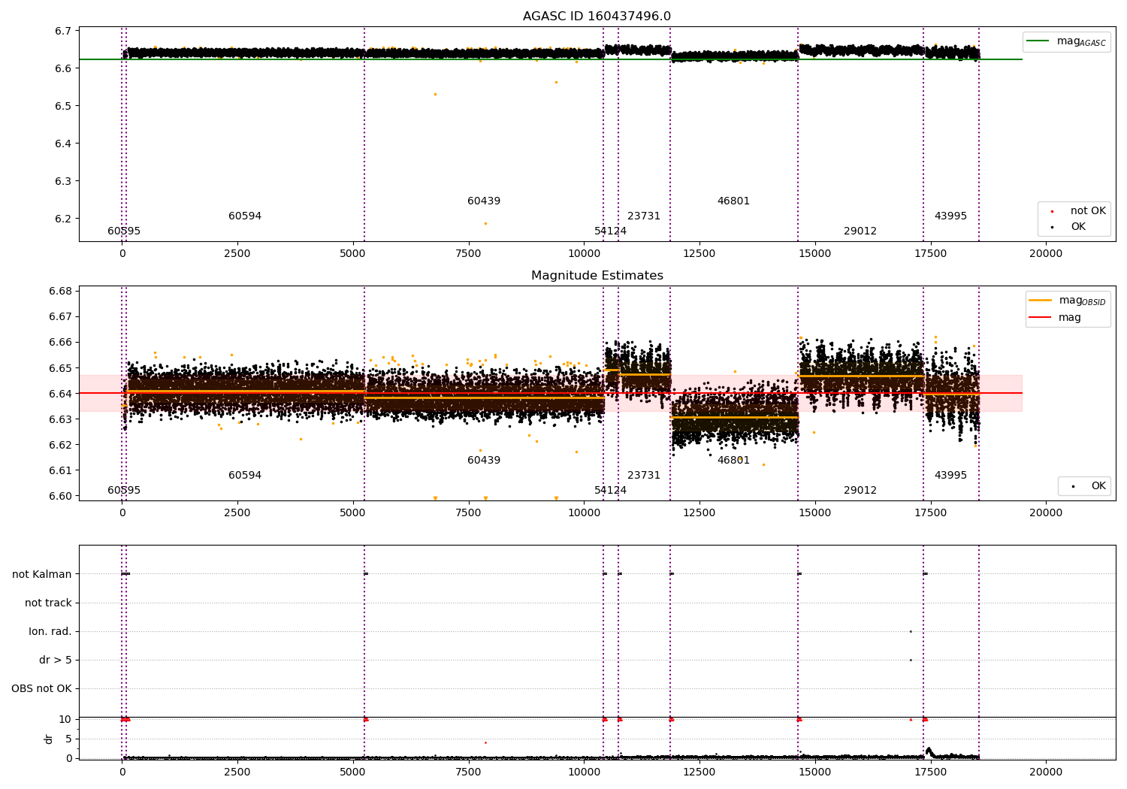Select obsid label 29012 in the top plot
This screenshot has width=1127, height=789.
click(x=860, y=231)
